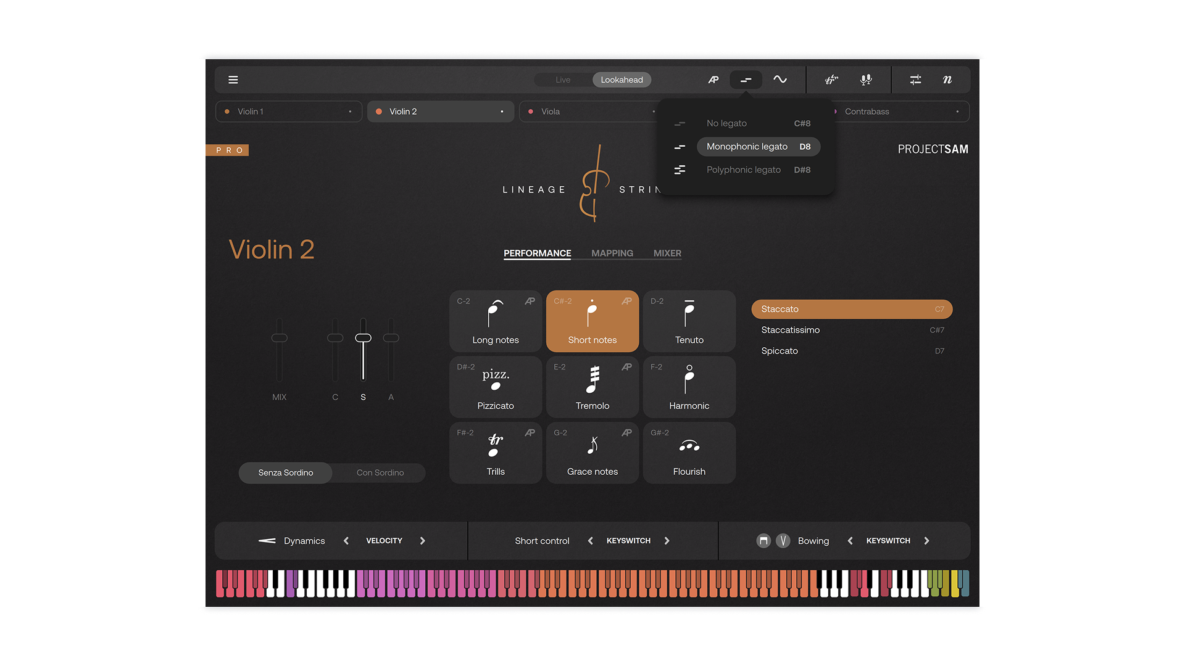The image size is (1185, 666).
Task: Select the Long notes articulation tile
Action: click(x=496, y=321)
